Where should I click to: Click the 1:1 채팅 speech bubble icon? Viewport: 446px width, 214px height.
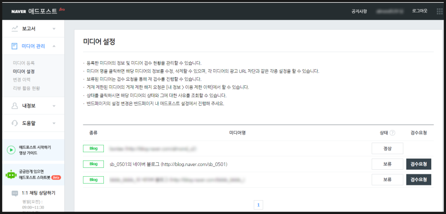coord(15,194)
